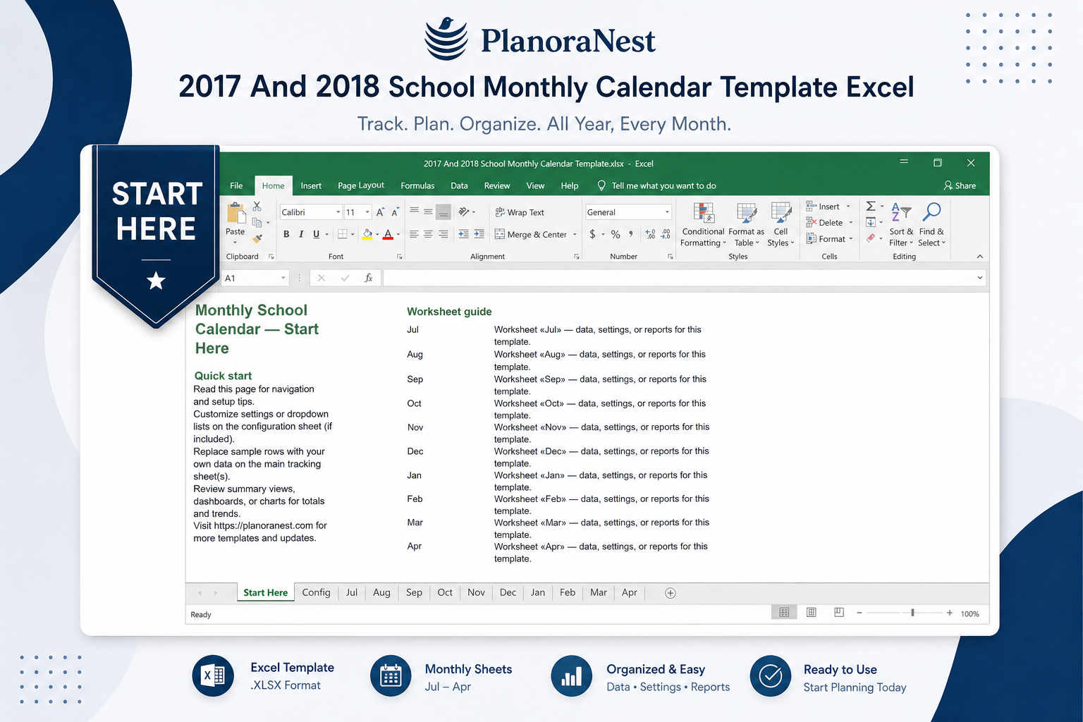
Task: Click the Name Box showing A1
Action: tap(255, 279)
